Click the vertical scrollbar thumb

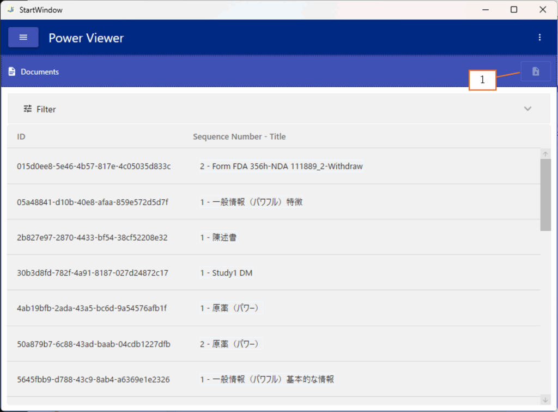(545, 195)
